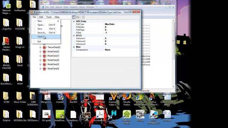Select the linksys router details file
This screenshot has width=228, height=128.
[167, 100]
